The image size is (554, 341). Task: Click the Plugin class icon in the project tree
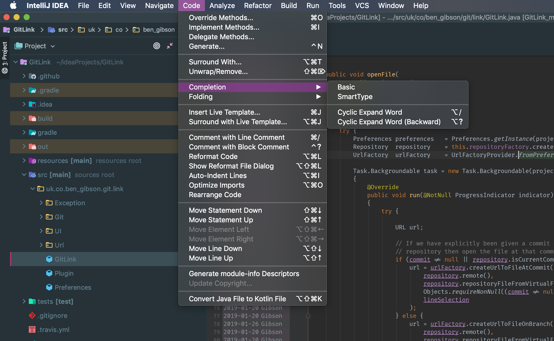tap(49, 273)
